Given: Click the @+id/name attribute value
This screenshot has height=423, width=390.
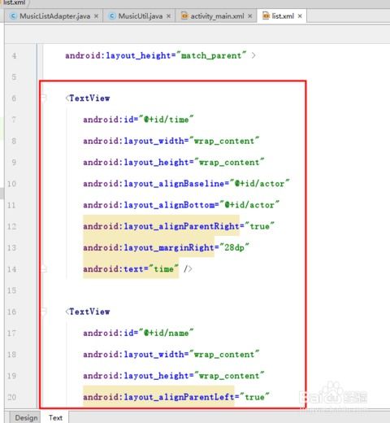Looking at the screenshot, I should tap(167, 333).
